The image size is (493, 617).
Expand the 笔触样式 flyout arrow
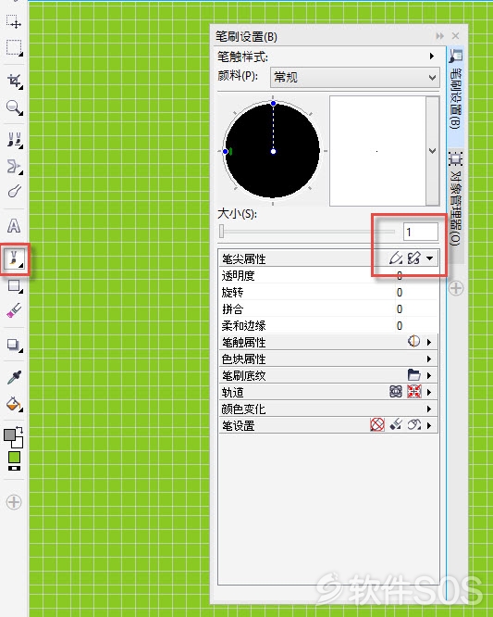432,57
